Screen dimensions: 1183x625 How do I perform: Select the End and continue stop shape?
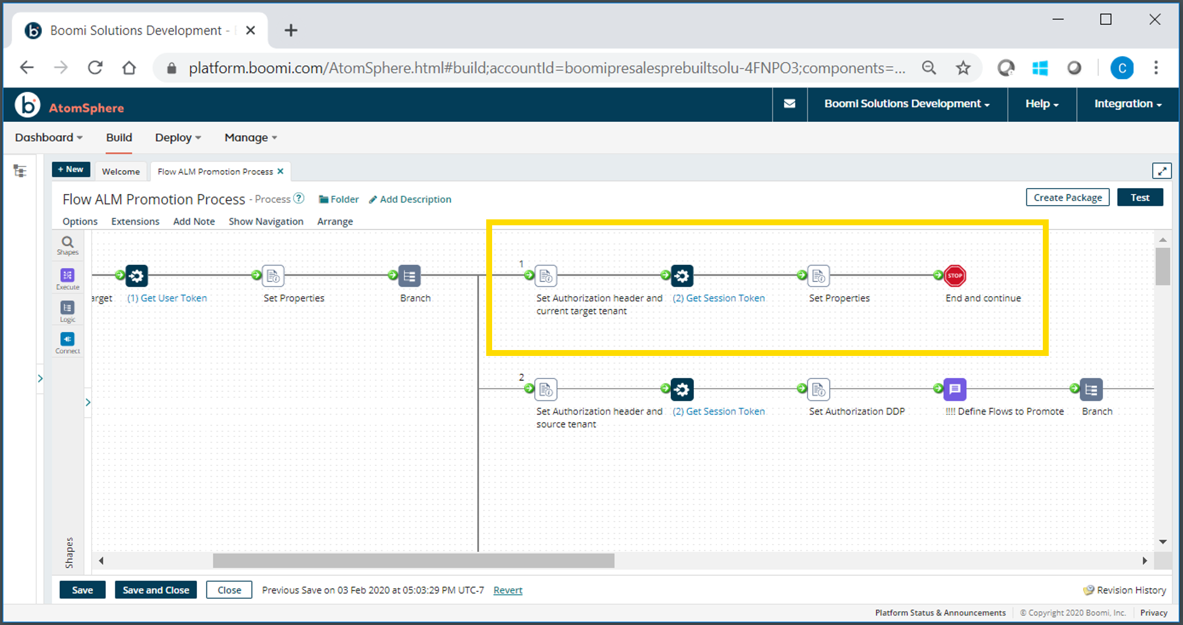pyautogui.click(x=955, y=276)
